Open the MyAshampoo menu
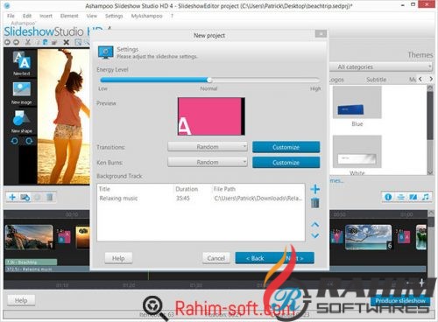Screen dimensions: 438x322 146,16
